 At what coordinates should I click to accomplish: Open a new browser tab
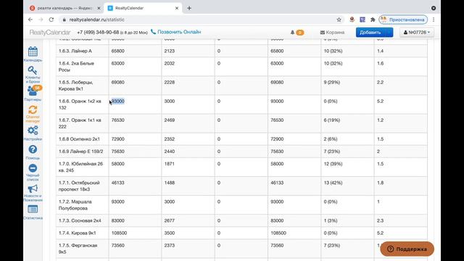tap(189, 8)
